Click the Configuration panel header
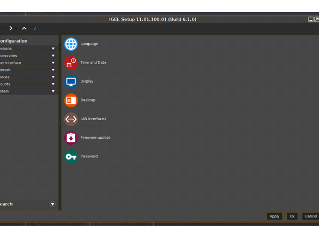This screenshot has width=319, height=229. 29,41
